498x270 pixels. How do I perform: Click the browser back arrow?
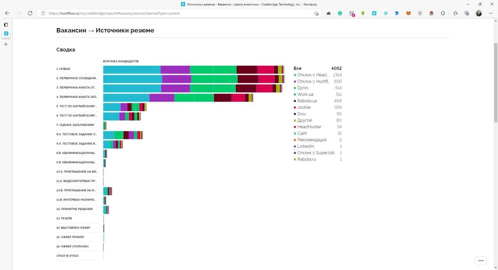click(7, 13)
